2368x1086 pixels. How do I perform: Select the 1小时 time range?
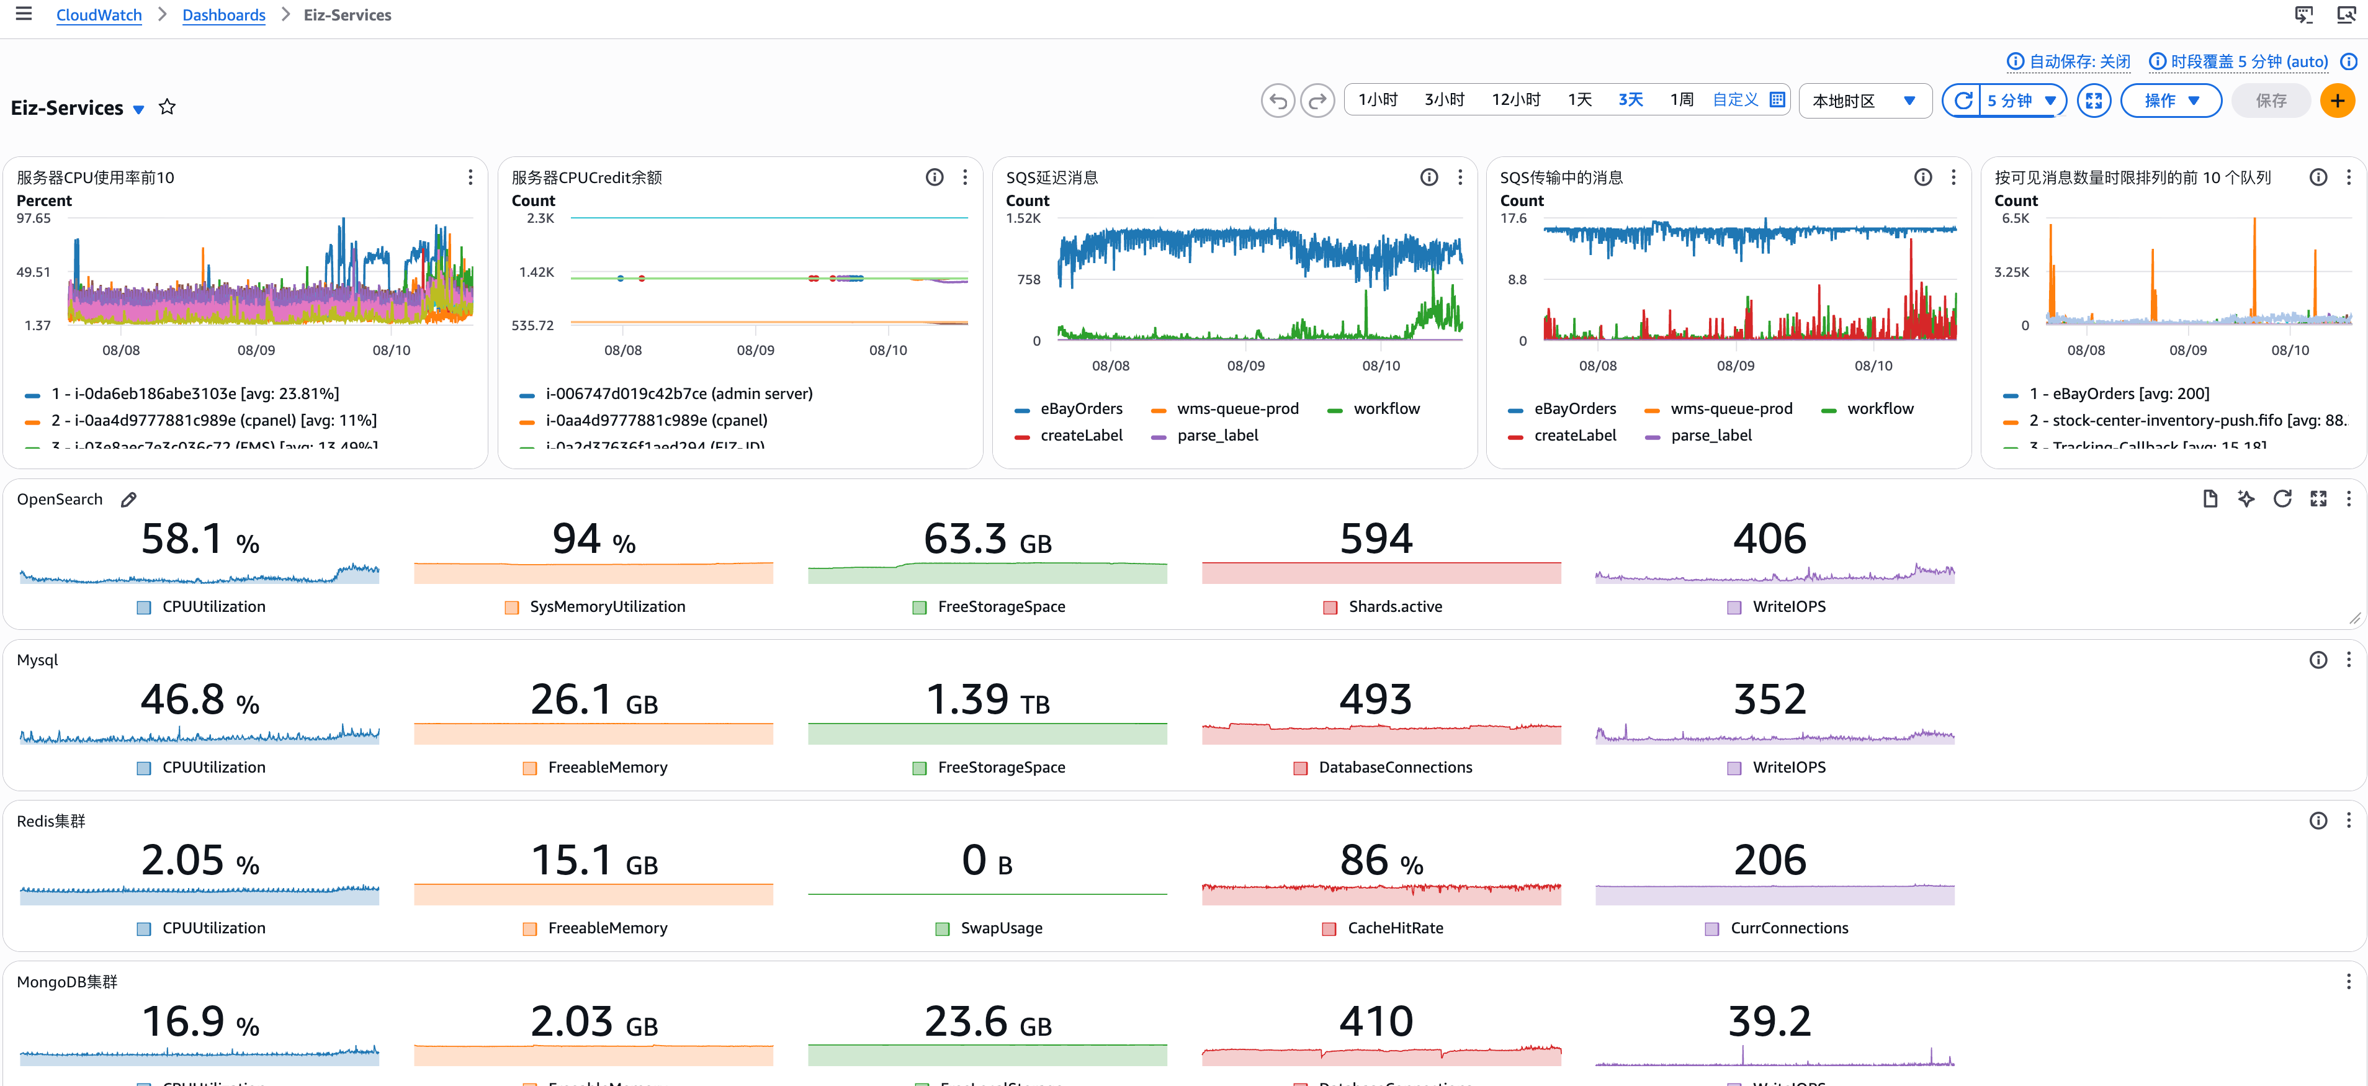[1377, 99]
